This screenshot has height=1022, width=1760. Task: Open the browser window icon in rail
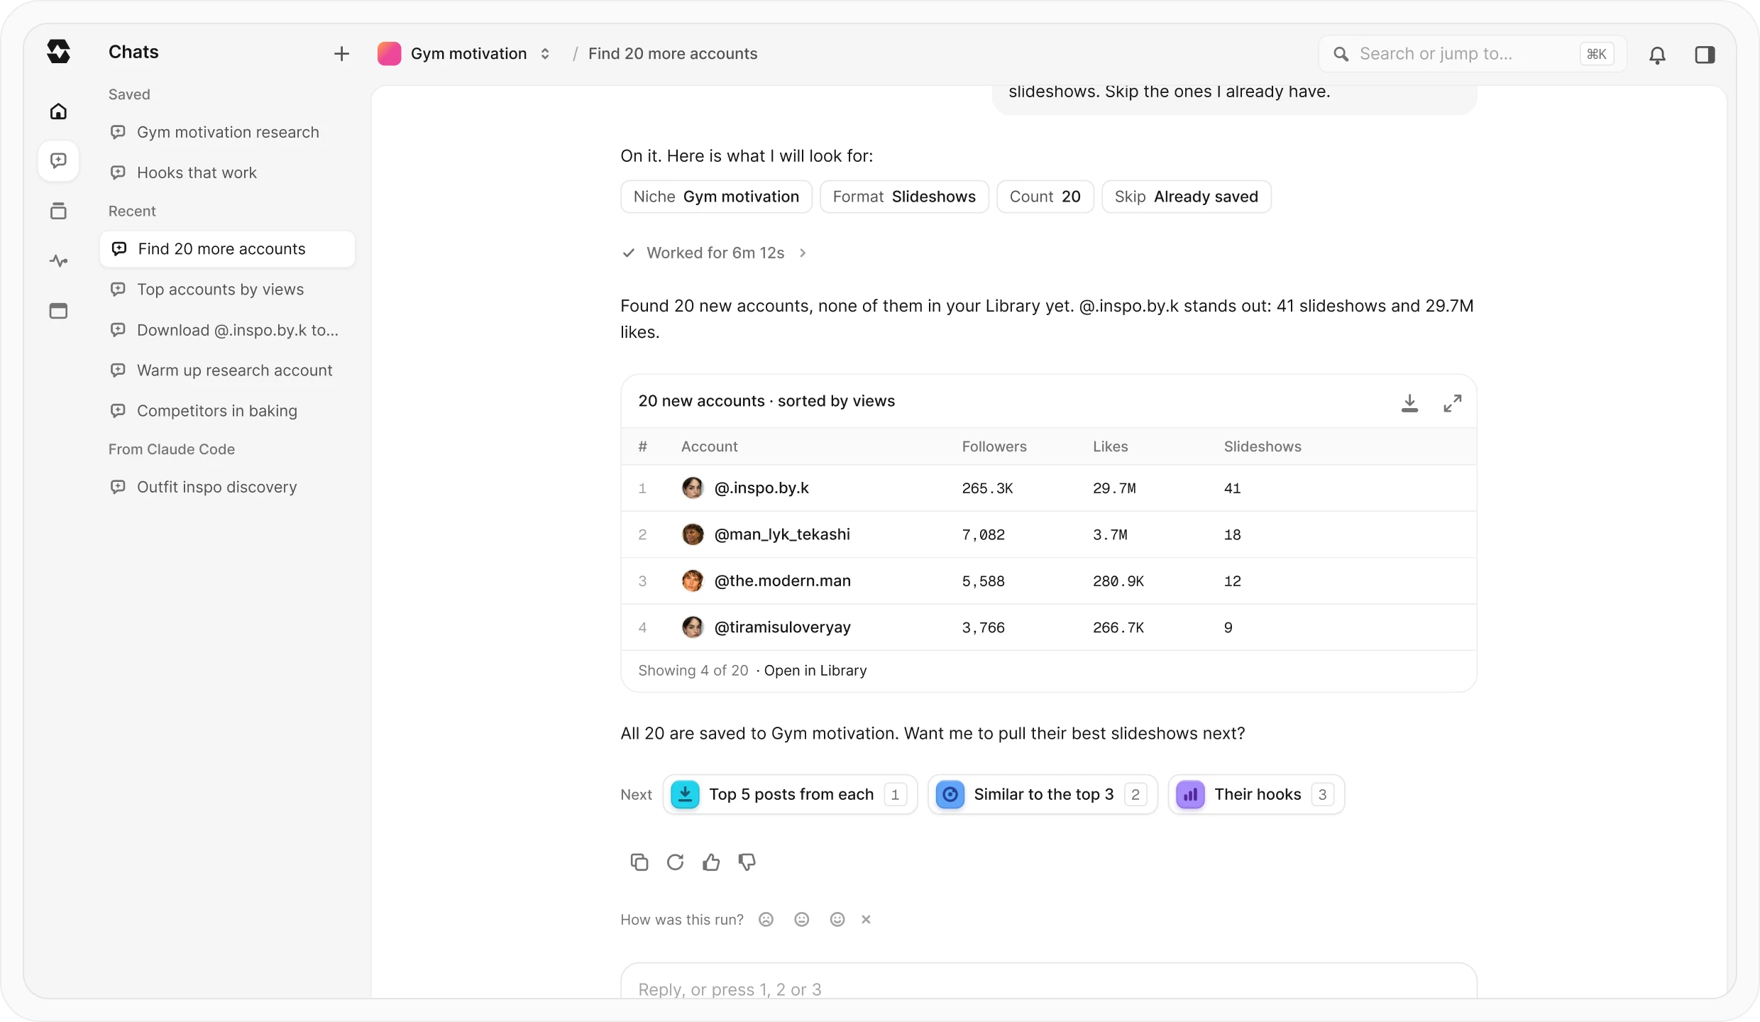pyautogui.click(x=58, y=311)
